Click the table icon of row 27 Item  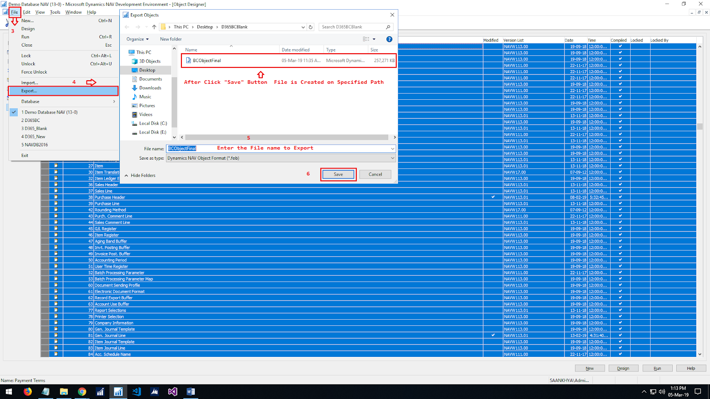click(x=56, y=165)
